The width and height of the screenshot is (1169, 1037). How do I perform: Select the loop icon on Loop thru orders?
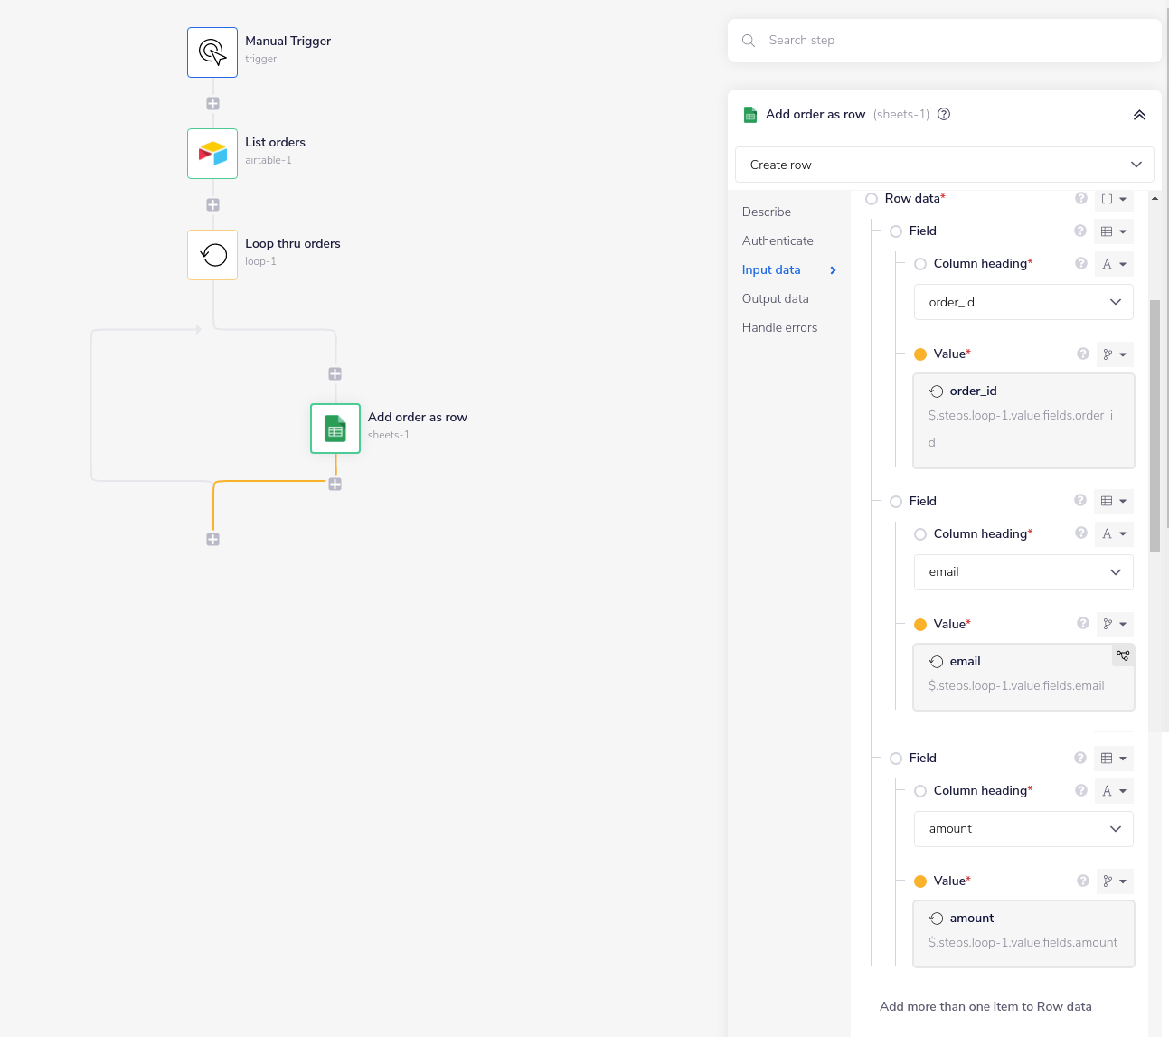tap(212, 254)
